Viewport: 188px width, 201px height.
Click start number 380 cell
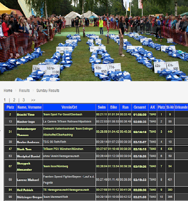170,190
